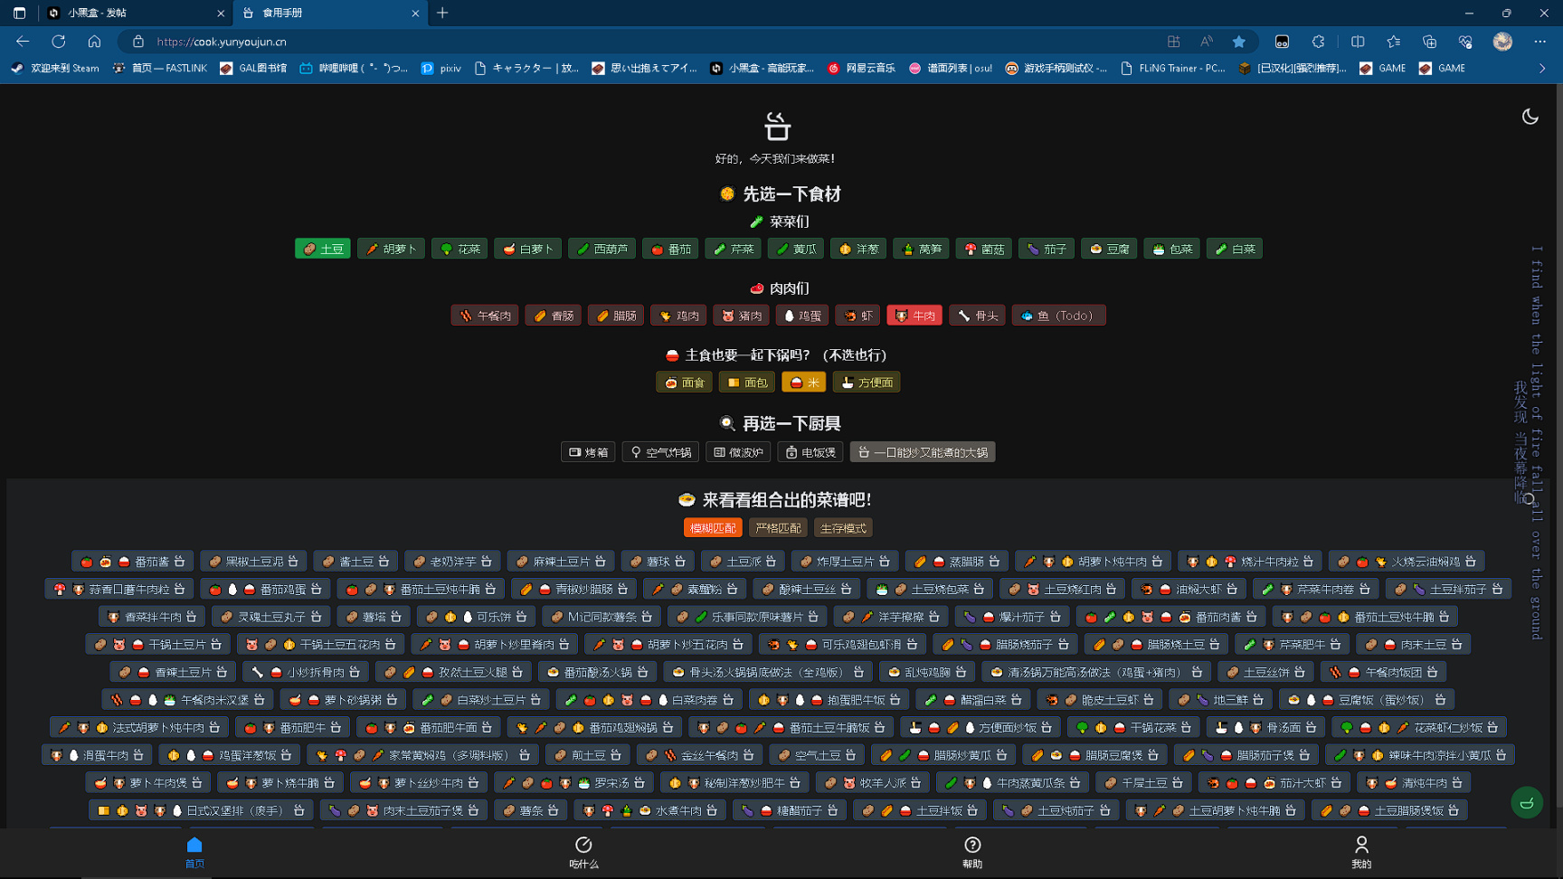Click the pot logo above the greeting
Screen dimensions: 1563x879
click(777, 127)
